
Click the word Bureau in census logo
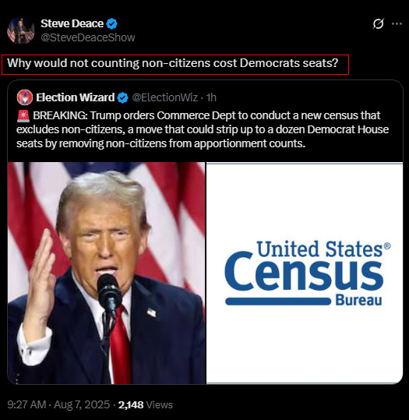coord(358,300)
